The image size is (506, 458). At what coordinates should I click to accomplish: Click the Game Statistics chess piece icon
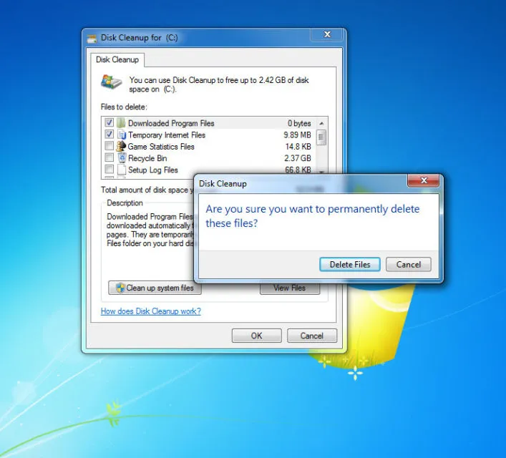click(121, 146)
